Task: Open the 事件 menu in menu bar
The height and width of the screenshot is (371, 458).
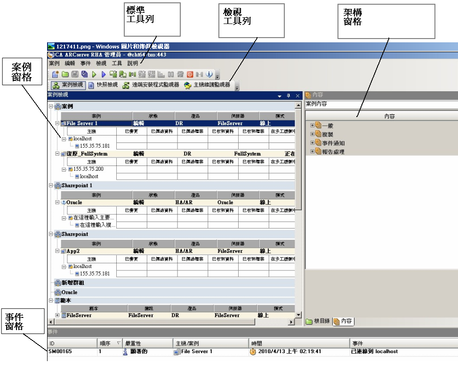Action: [86, 63]
